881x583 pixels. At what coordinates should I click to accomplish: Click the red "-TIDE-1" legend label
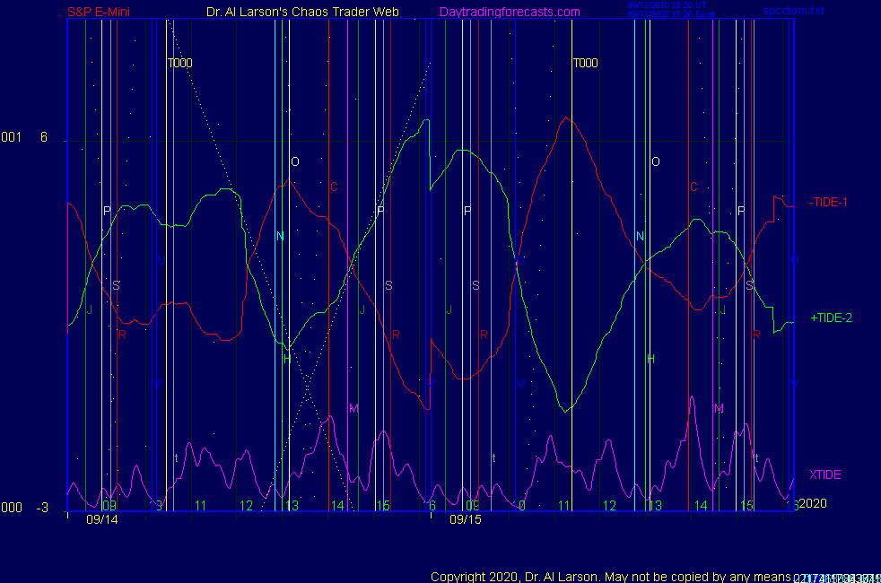point(828,202)
